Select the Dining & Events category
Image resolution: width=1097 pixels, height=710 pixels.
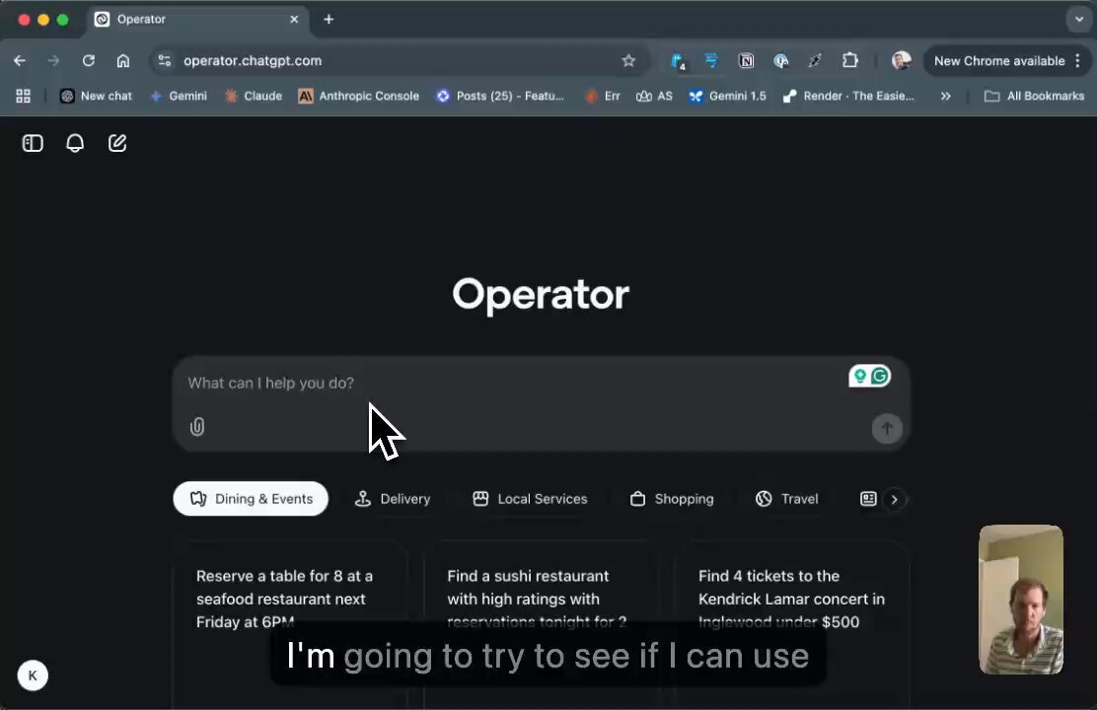click(x=251, y=499)
